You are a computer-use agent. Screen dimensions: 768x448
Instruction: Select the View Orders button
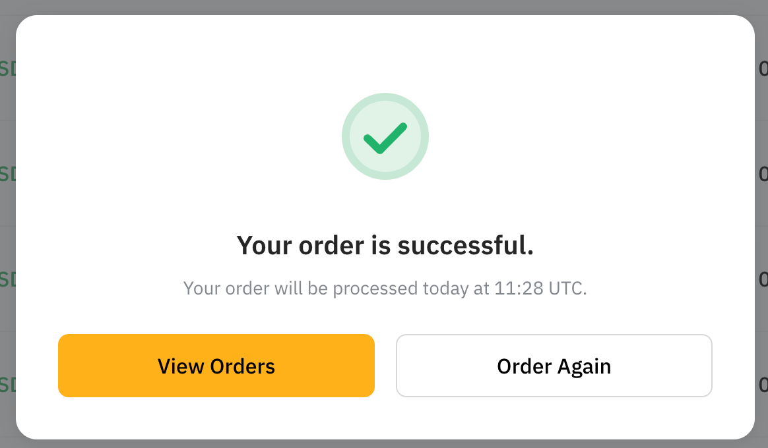(x=216, y=366)
